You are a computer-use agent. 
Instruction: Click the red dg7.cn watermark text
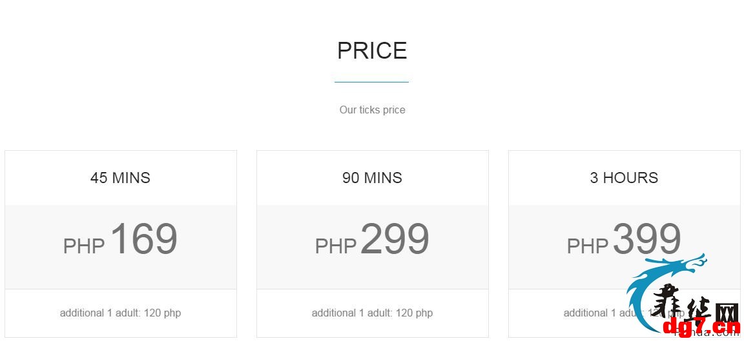(x=701, y=326)
